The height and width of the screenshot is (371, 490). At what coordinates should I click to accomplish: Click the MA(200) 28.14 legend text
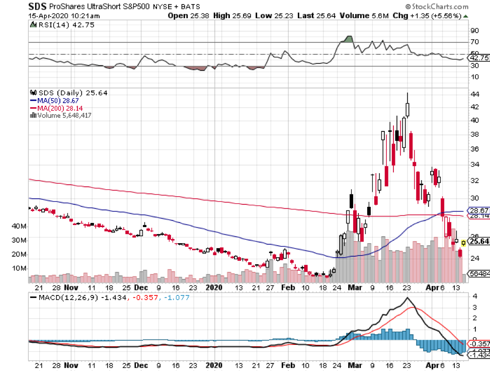pyautogui.click(x=60, y=108)
